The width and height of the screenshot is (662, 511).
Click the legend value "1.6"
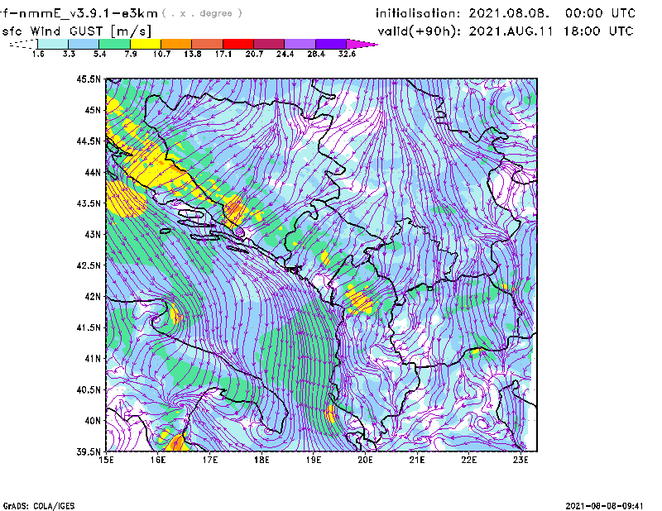point(38,54)
